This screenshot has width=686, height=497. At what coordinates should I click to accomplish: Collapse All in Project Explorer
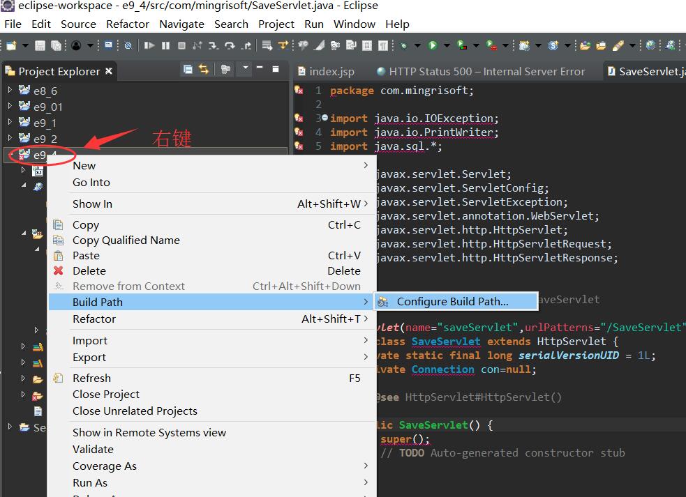point(188,69)
